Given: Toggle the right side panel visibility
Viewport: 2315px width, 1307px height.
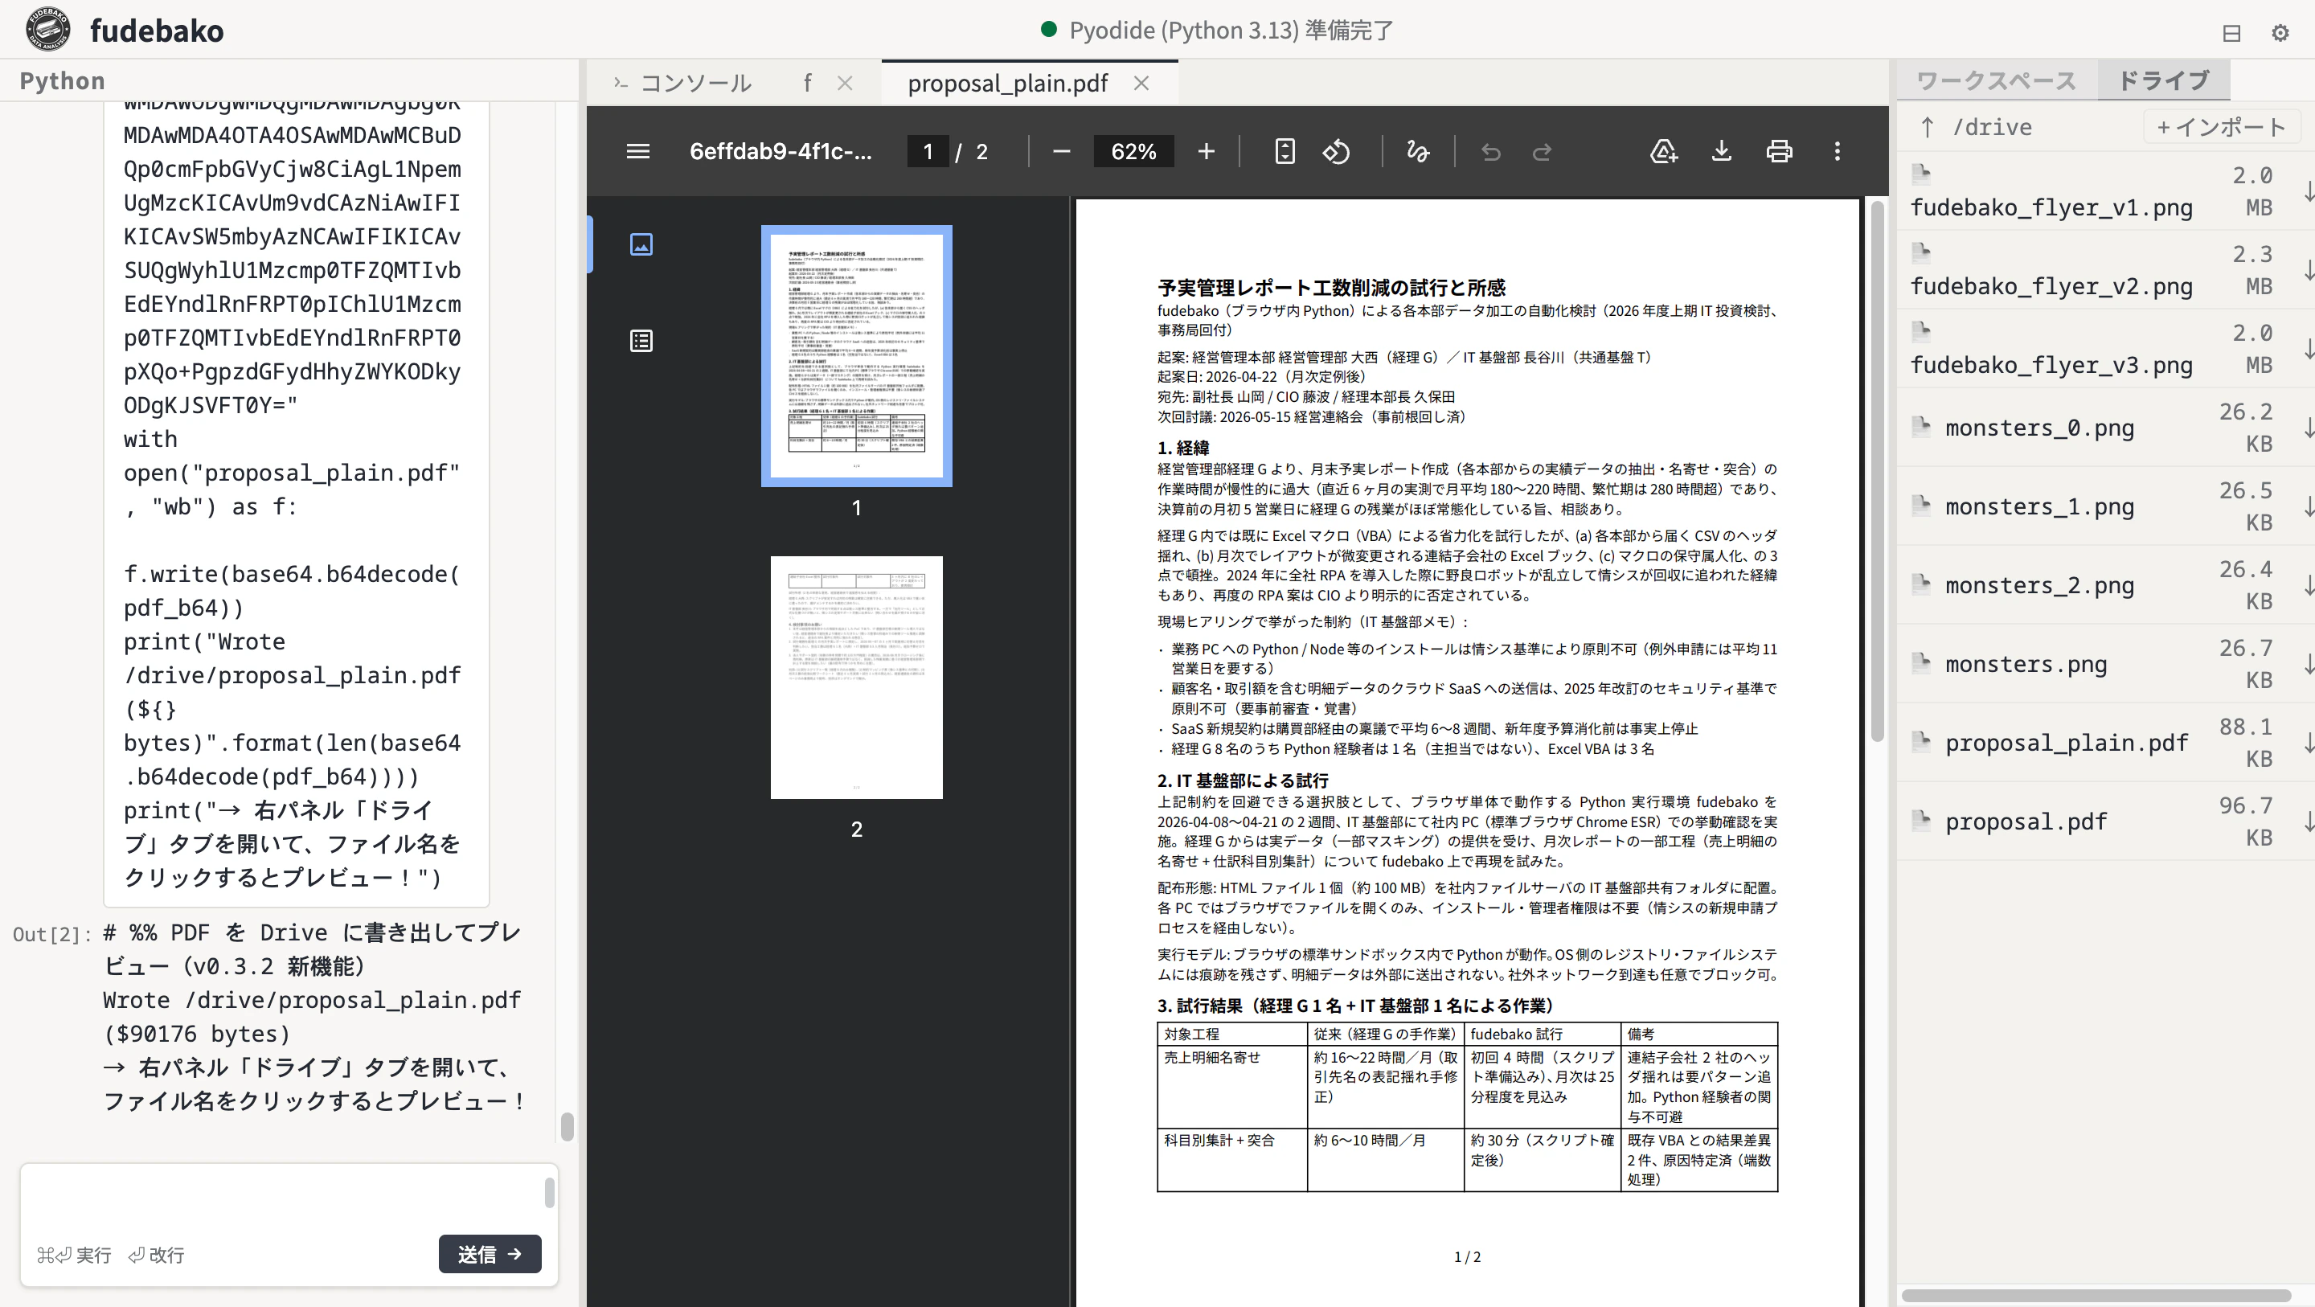Looking at the screenshot, I should [2231, 32].
